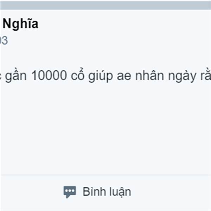Click the empty area below the post text
This screenshot has height=211, width=211.
coord(105,128)
